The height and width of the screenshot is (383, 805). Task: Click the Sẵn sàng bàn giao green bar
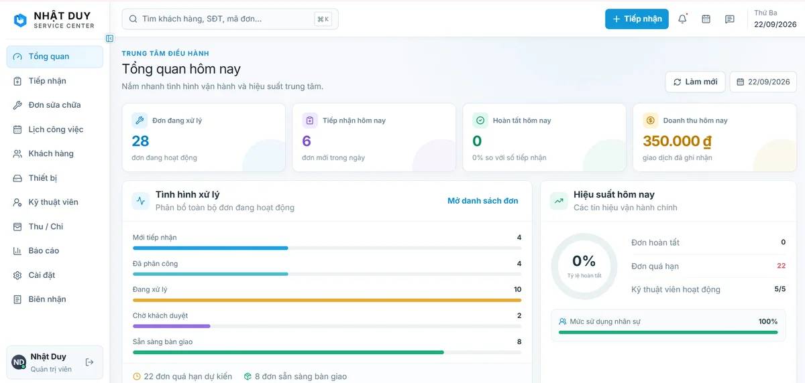[327, 352]
